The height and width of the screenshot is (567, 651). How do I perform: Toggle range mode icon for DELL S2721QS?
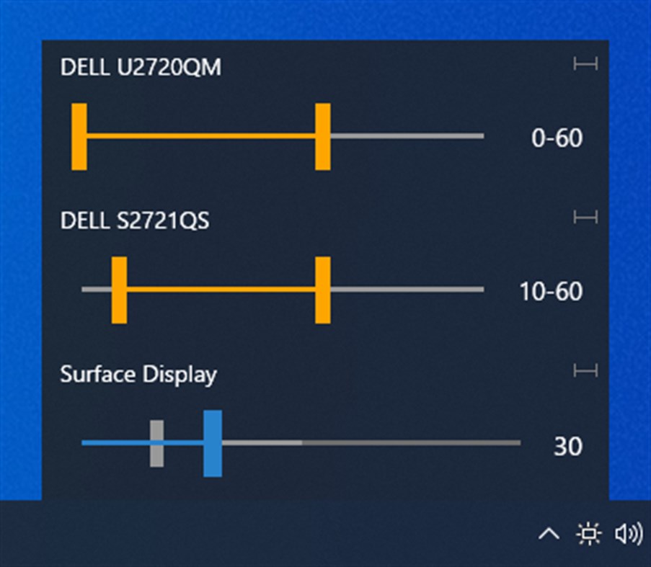point(585,218)
